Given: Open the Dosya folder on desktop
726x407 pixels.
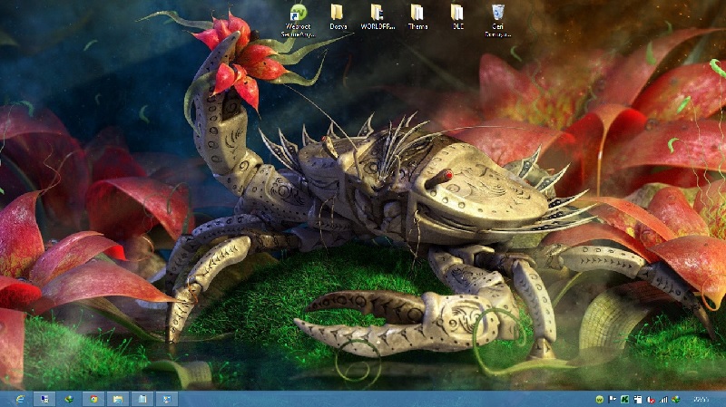Looking at the screenshot, I should coord(338,15).
